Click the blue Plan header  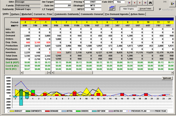tap(112, 19)
